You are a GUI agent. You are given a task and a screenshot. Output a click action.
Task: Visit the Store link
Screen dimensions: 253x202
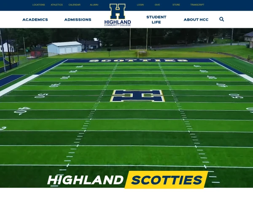point(176,5)
